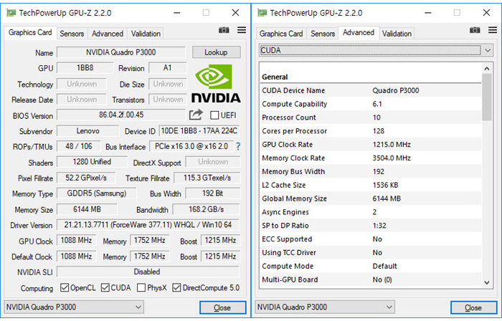Select the Compute Capability row
This screenshot has height=321, width=502.
[371, 104]
